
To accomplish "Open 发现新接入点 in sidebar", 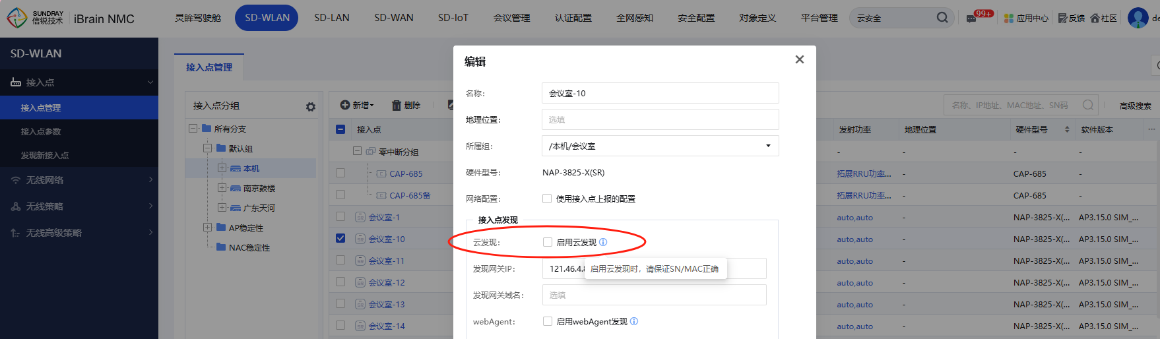I will click(45, 155).
